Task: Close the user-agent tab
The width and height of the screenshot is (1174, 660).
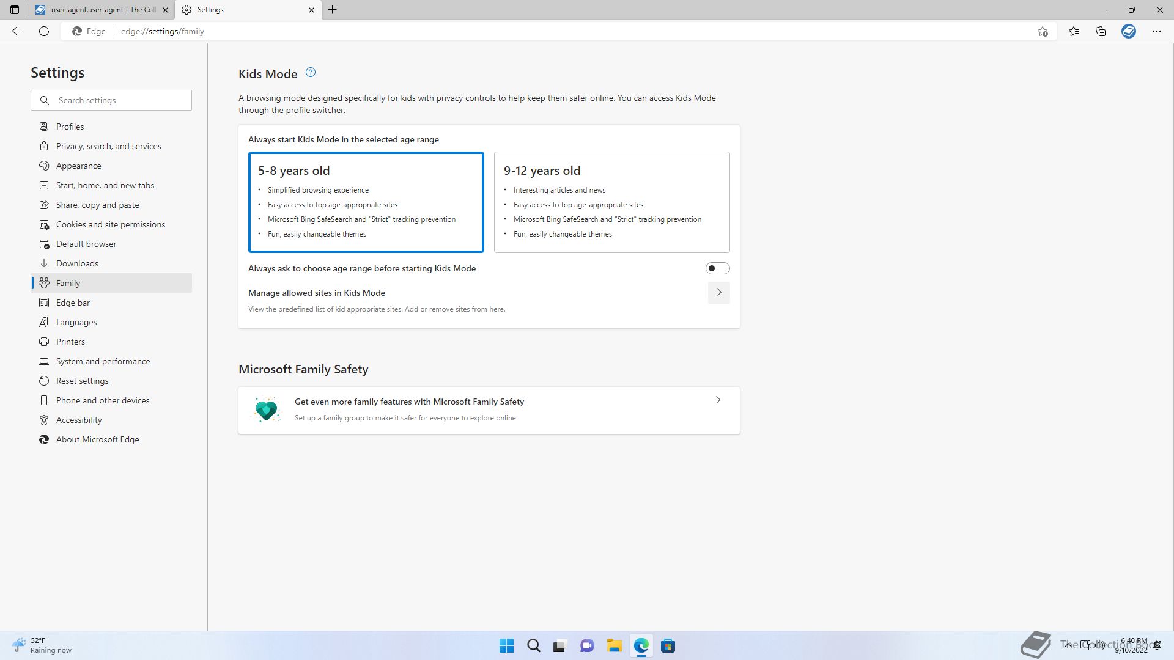Action: tap(165, 10)
